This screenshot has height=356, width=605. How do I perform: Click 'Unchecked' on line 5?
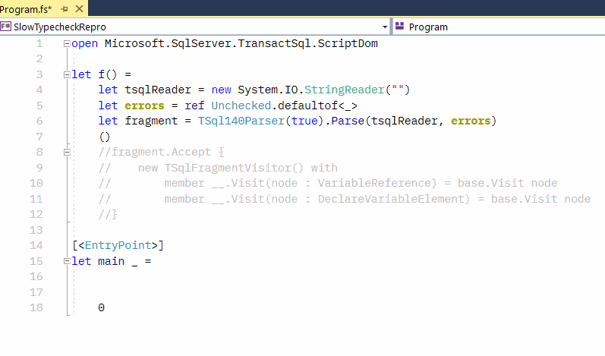pos(241,106)
